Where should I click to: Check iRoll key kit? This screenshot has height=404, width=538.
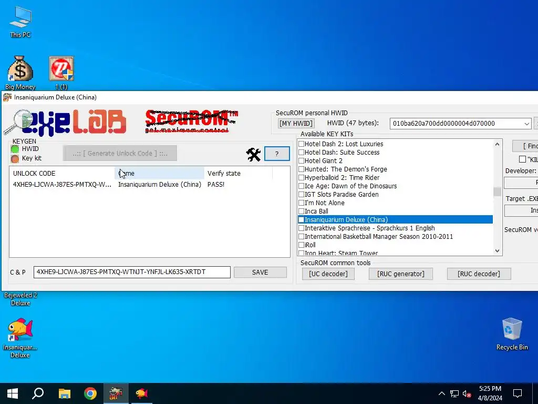click(301, 245)
